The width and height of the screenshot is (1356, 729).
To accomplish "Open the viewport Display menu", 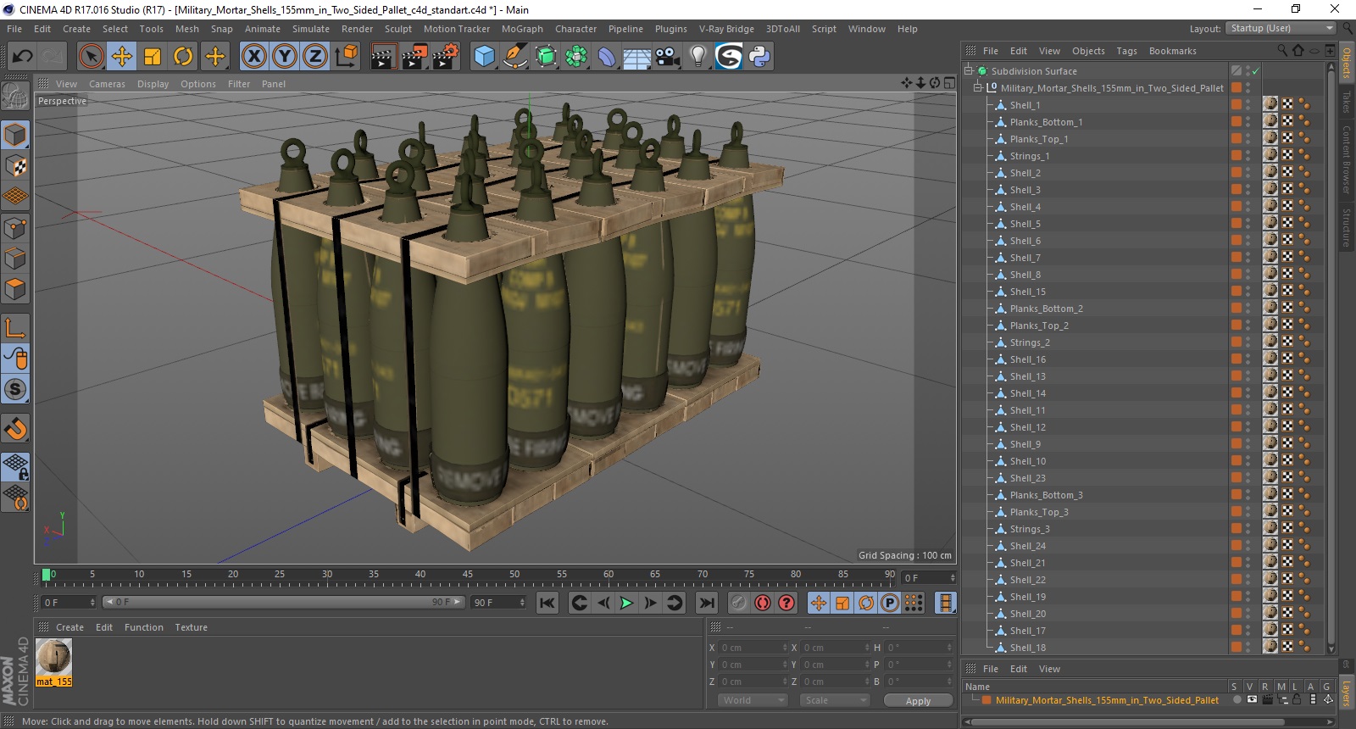I will click(153, 84).
